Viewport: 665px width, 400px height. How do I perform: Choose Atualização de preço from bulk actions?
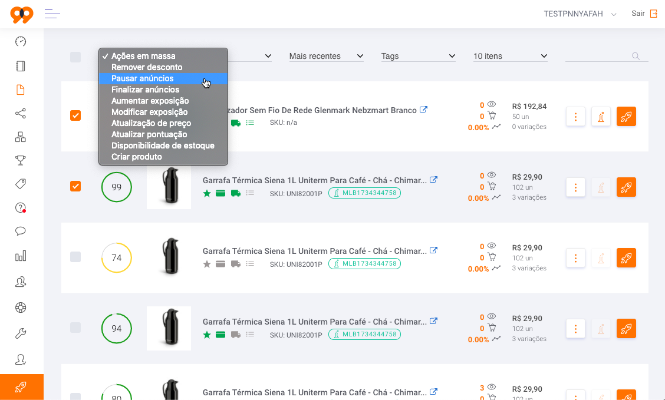click(x=163, y=123)
